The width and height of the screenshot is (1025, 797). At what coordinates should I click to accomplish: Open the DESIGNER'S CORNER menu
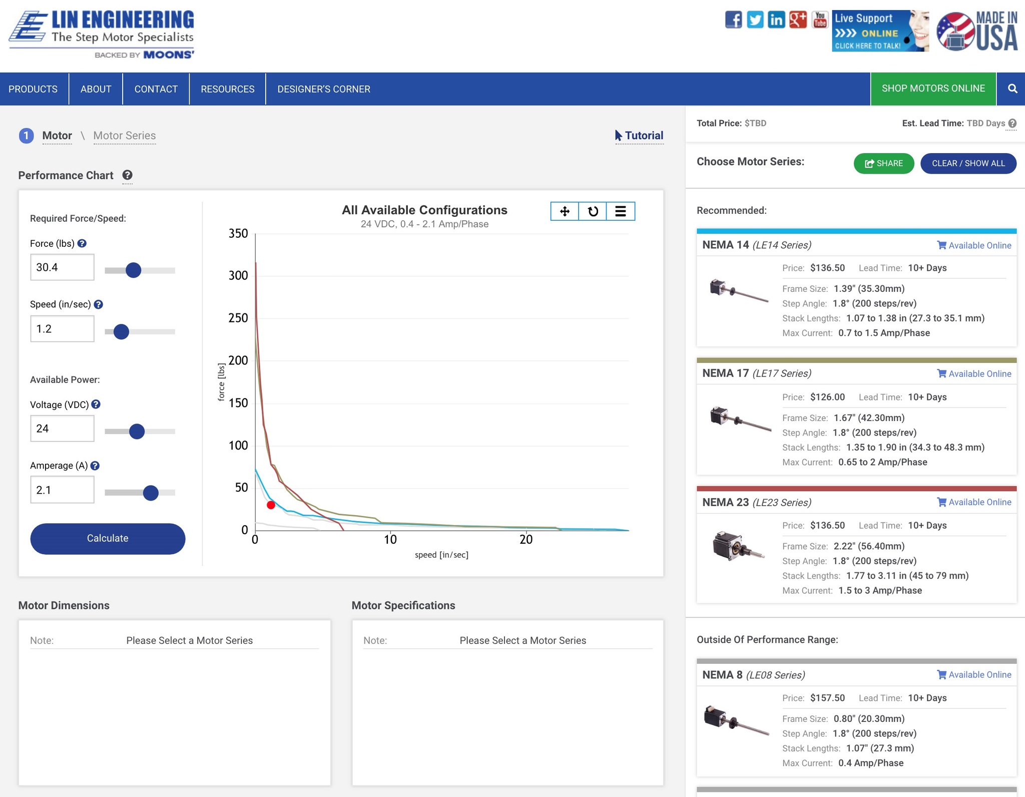(x=323, y=89)
